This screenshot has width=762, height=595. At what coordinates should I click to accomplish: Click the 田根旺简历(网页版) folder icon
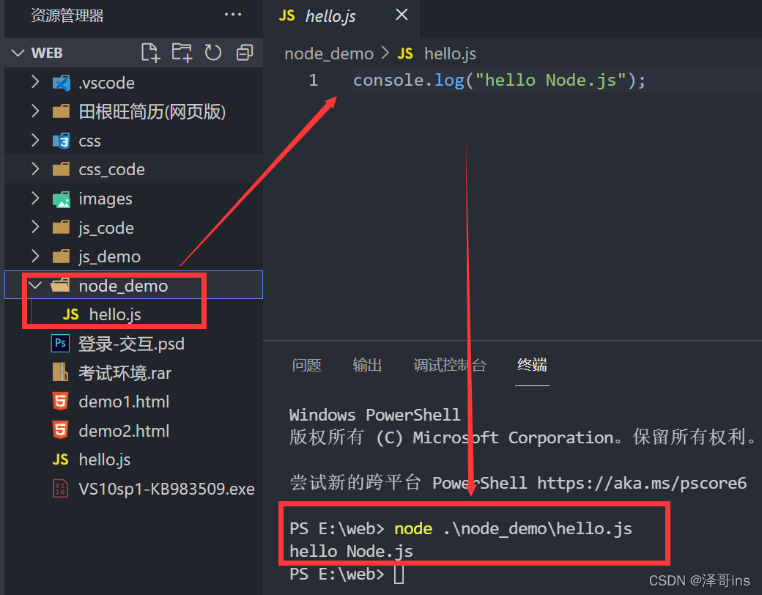click(62, 112)
